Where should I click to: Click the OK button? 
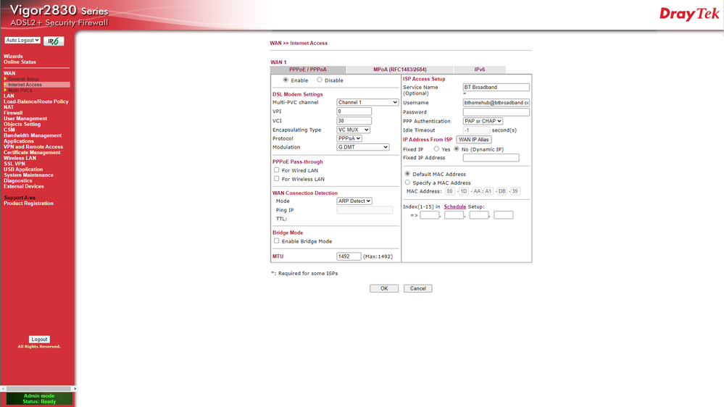(x=383, y=288)
